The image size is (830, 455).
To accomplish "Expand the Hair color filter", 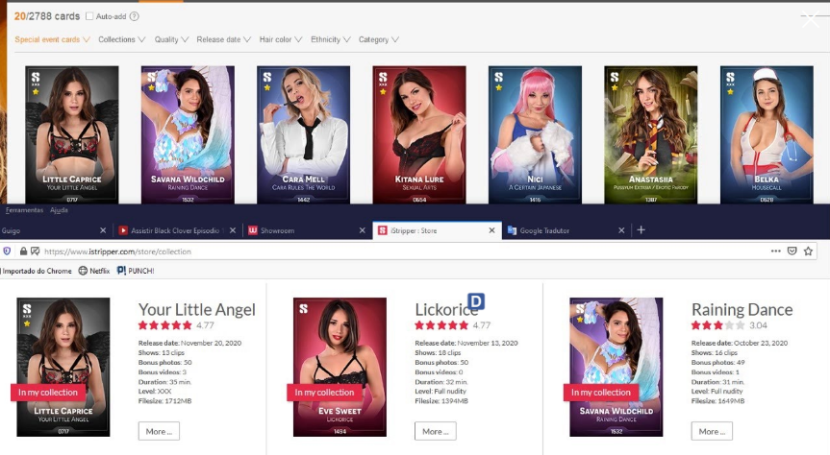I will tap(281, 39).
